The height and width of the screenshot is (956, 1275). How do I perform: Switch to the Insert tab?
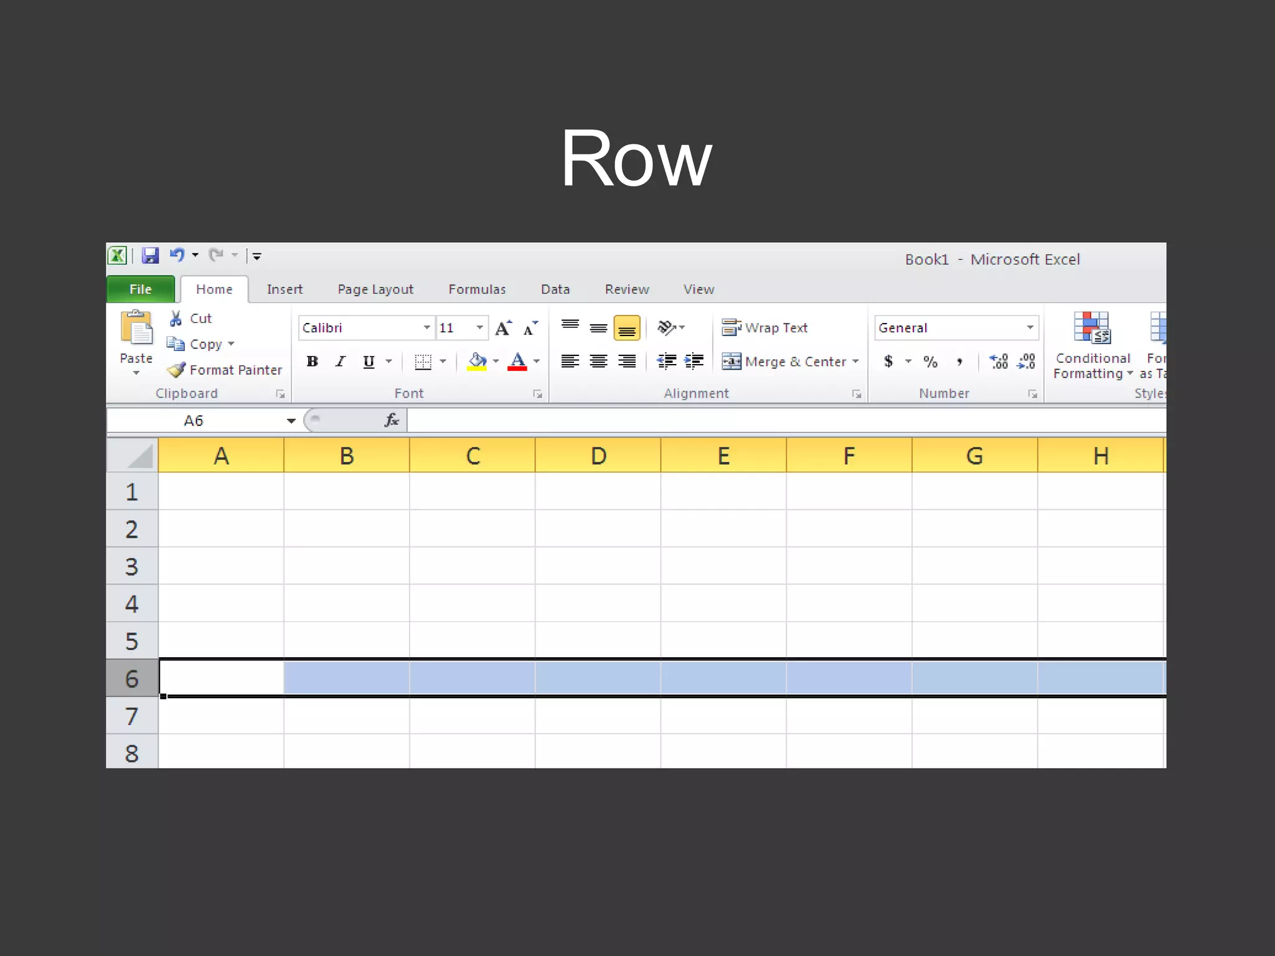tap(285, 289)
